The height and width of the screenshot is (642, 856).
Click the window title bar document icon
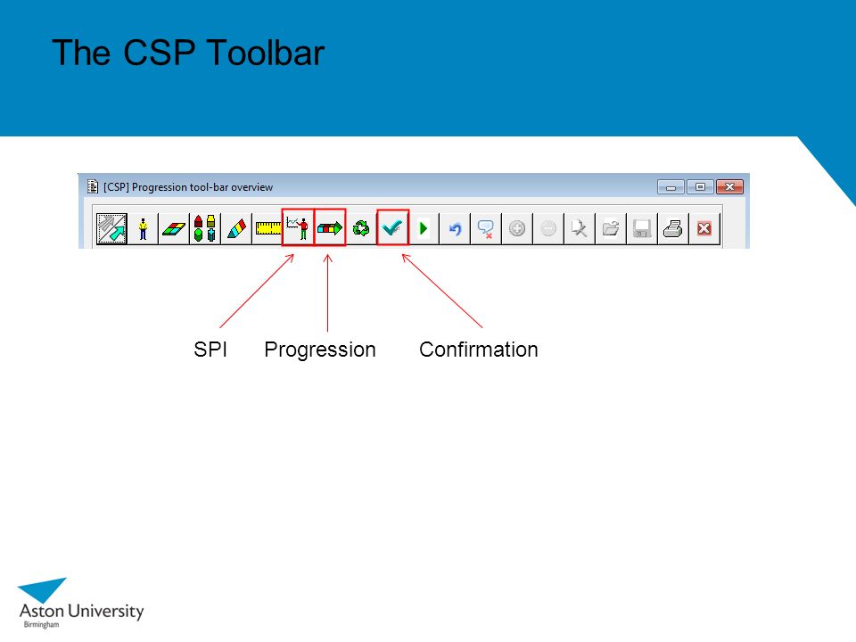point(93,186)
